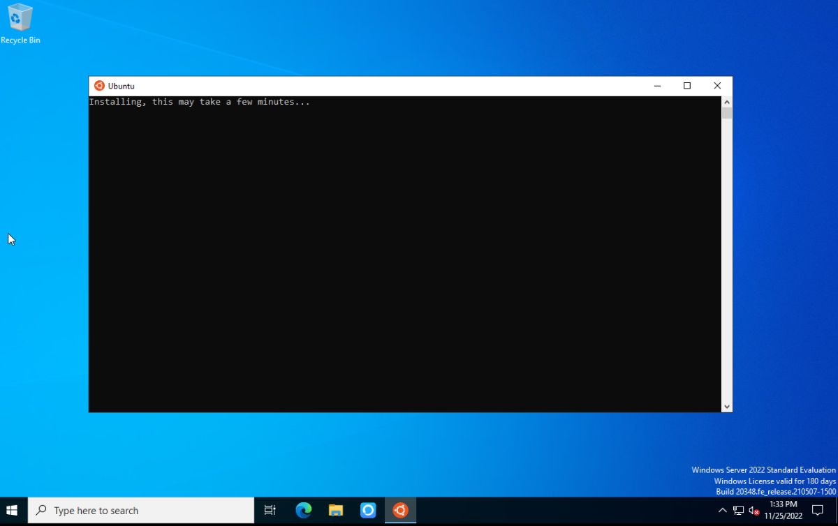Expand hidden icons with the tray chevron
Image resolution: width=838 pixels, height=526 pixels.
pos(723,510)
